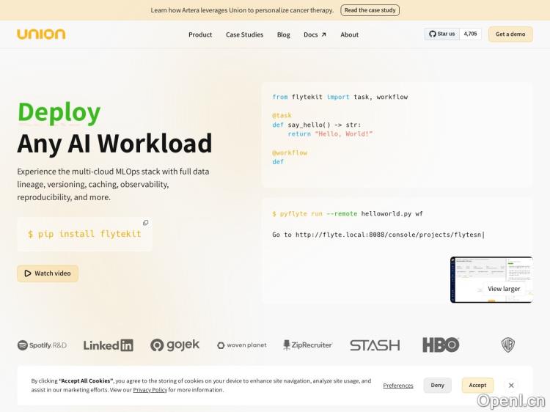Copy the pip install command
The image size is (550, 412).
pyautogui.click(x=146, y=223)
